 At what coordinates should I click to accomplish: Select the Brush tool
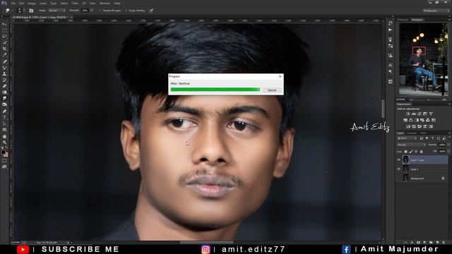pos(4,68)
